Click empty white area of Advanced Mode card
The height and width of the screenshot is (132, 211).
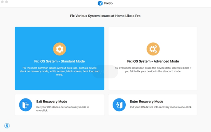pos(153,82)
